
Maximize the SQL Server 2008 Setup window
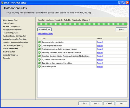click(x=123, y=3)
